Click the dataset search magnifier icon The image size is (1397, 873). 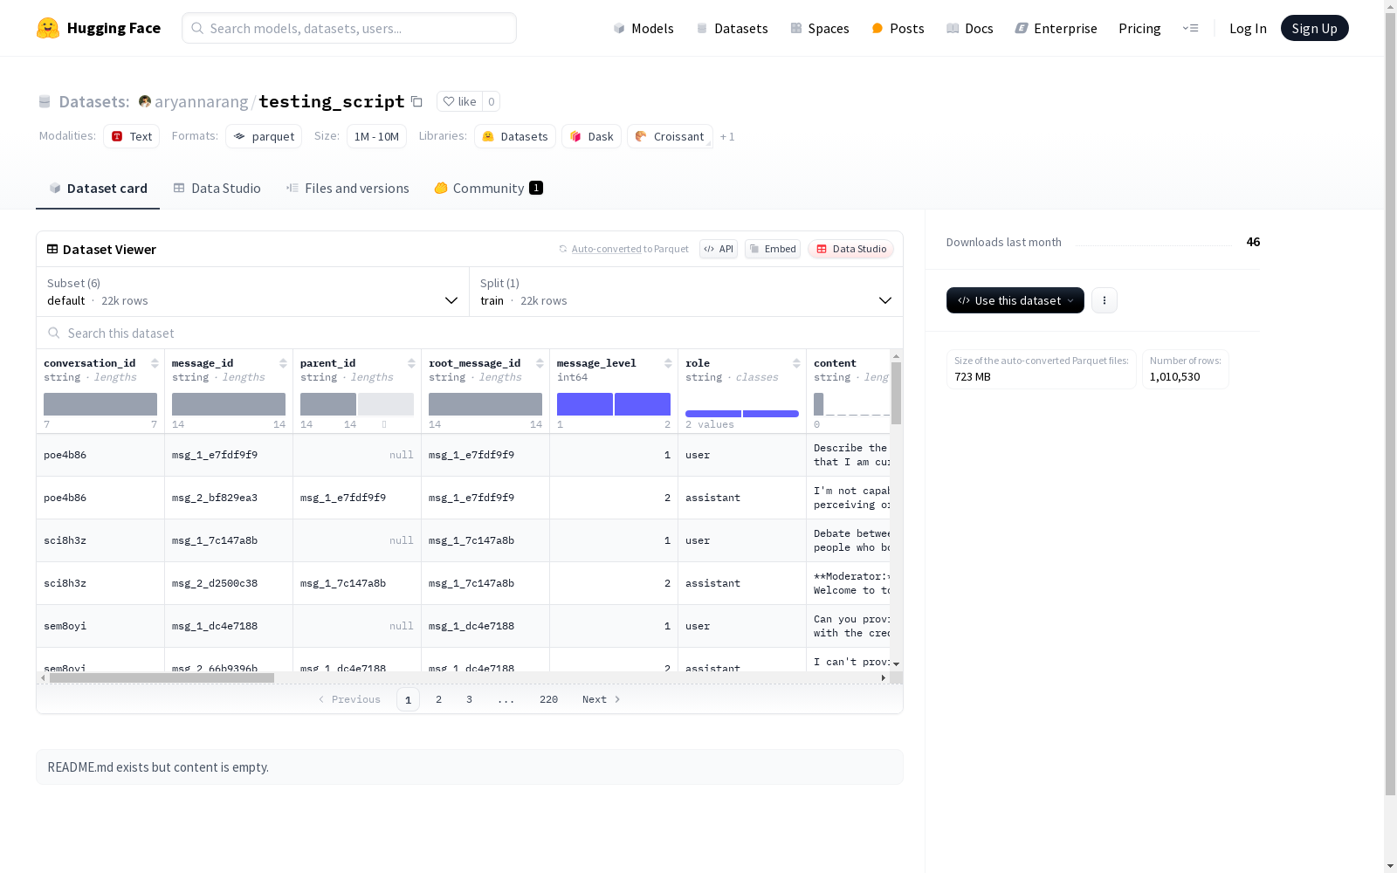pos(54,333)
